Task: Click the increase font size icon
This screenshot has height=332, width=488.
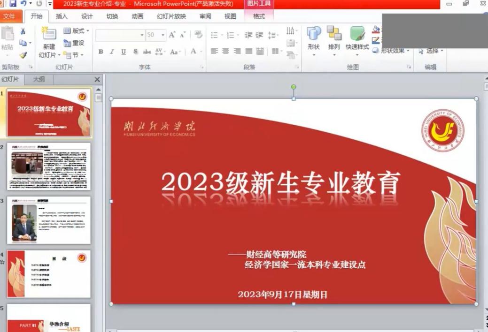Action: pyautogui.click(x=172, y=35)
